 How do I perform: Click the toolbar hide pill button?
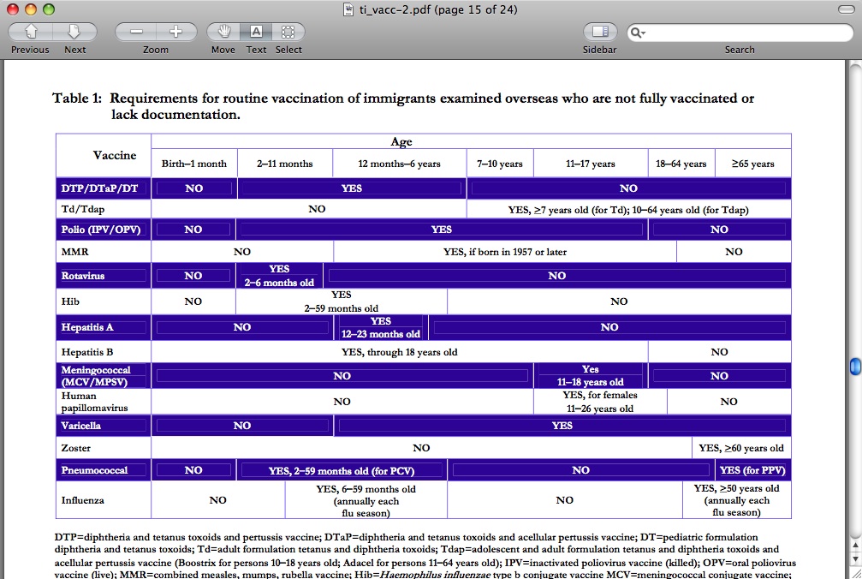[x=846, y=9]
